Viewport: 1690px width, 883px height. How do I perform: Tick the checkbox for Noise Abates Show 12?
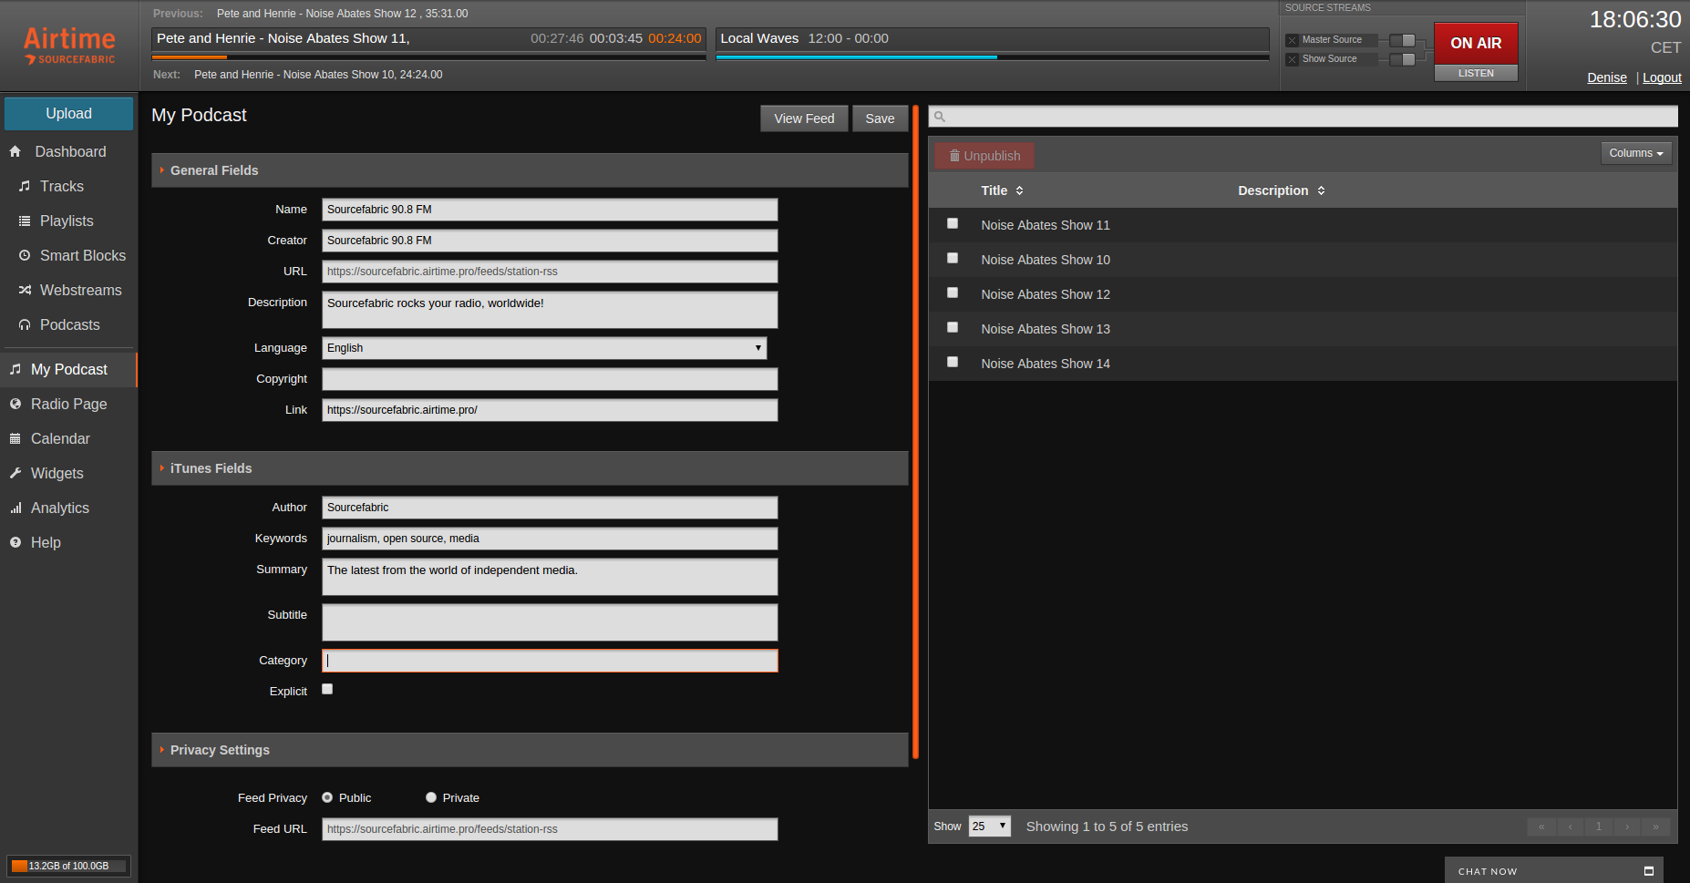point(953,293)
